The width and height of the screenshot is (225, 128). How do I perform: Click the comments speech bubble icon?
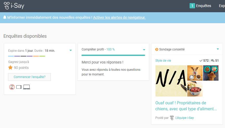click(213, 61)
